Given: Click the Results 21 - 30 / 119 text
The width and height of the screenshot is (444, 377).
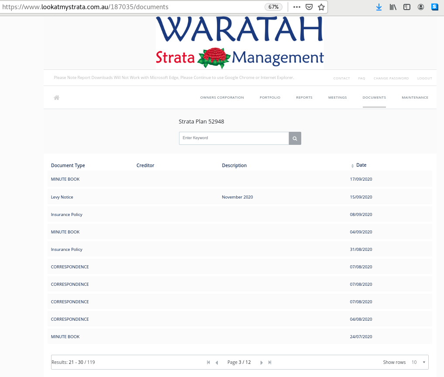Looking at the screenshot, I should (x=73, y=362).
